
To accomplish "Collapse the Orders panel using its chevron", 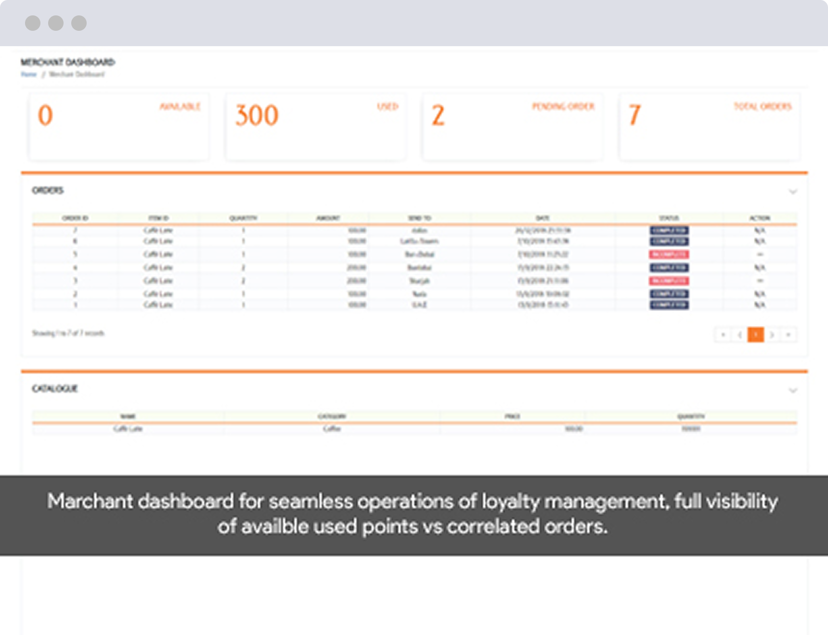I will point(792,191).
